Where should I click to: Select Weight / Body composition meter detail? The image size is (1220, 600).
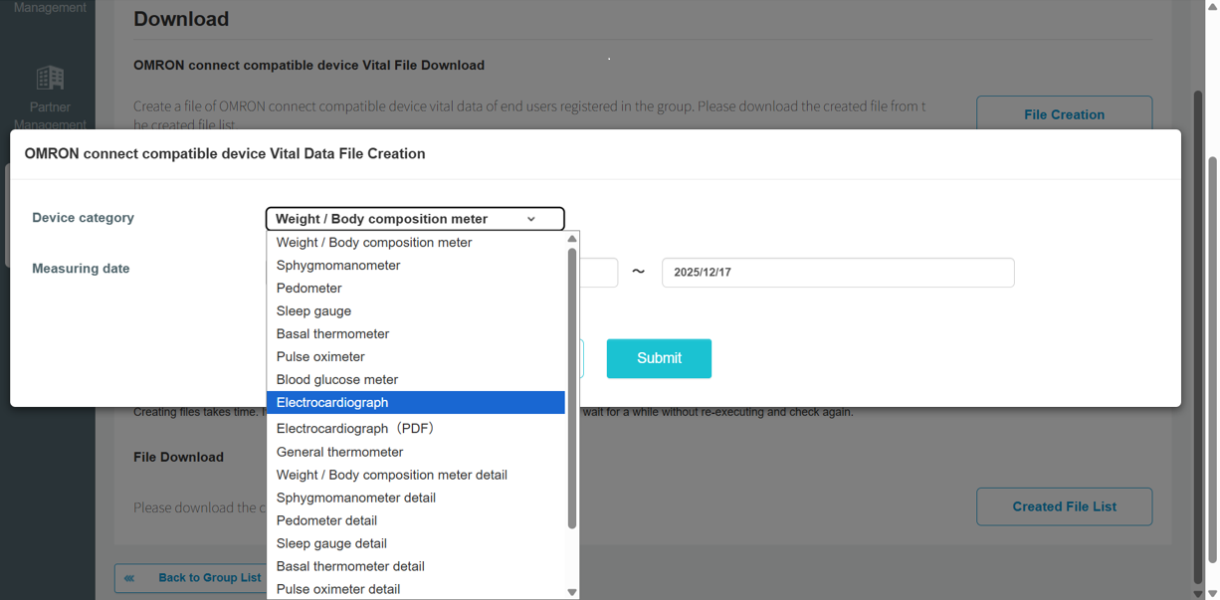click(x=416, y=475)
